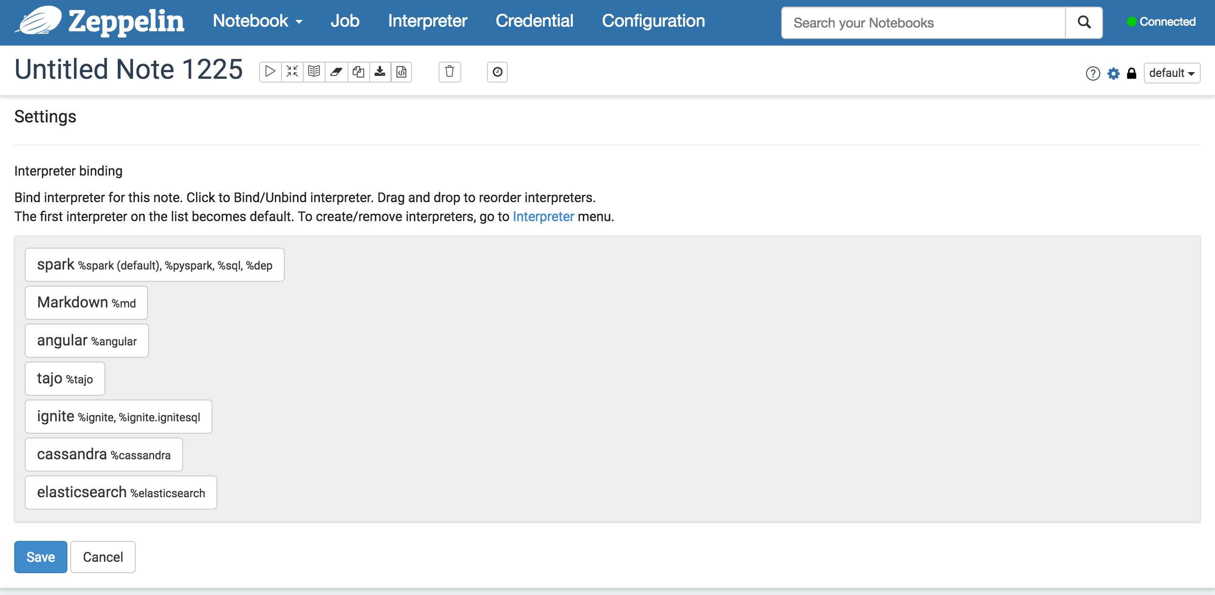Open the Interpreter menu in navbar
This screenshot has height=595, width=1215.
pos(427,21)
